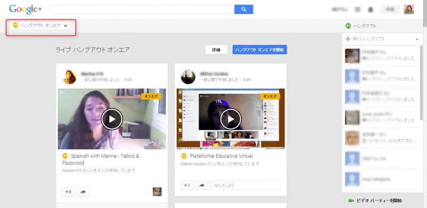This screenshot has width=427, height=208.
Task: Click Marina's 6:02 timestamp
Action: click(128, 80)
